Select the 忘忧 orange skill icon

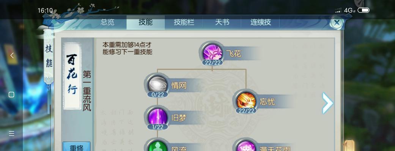246,101
